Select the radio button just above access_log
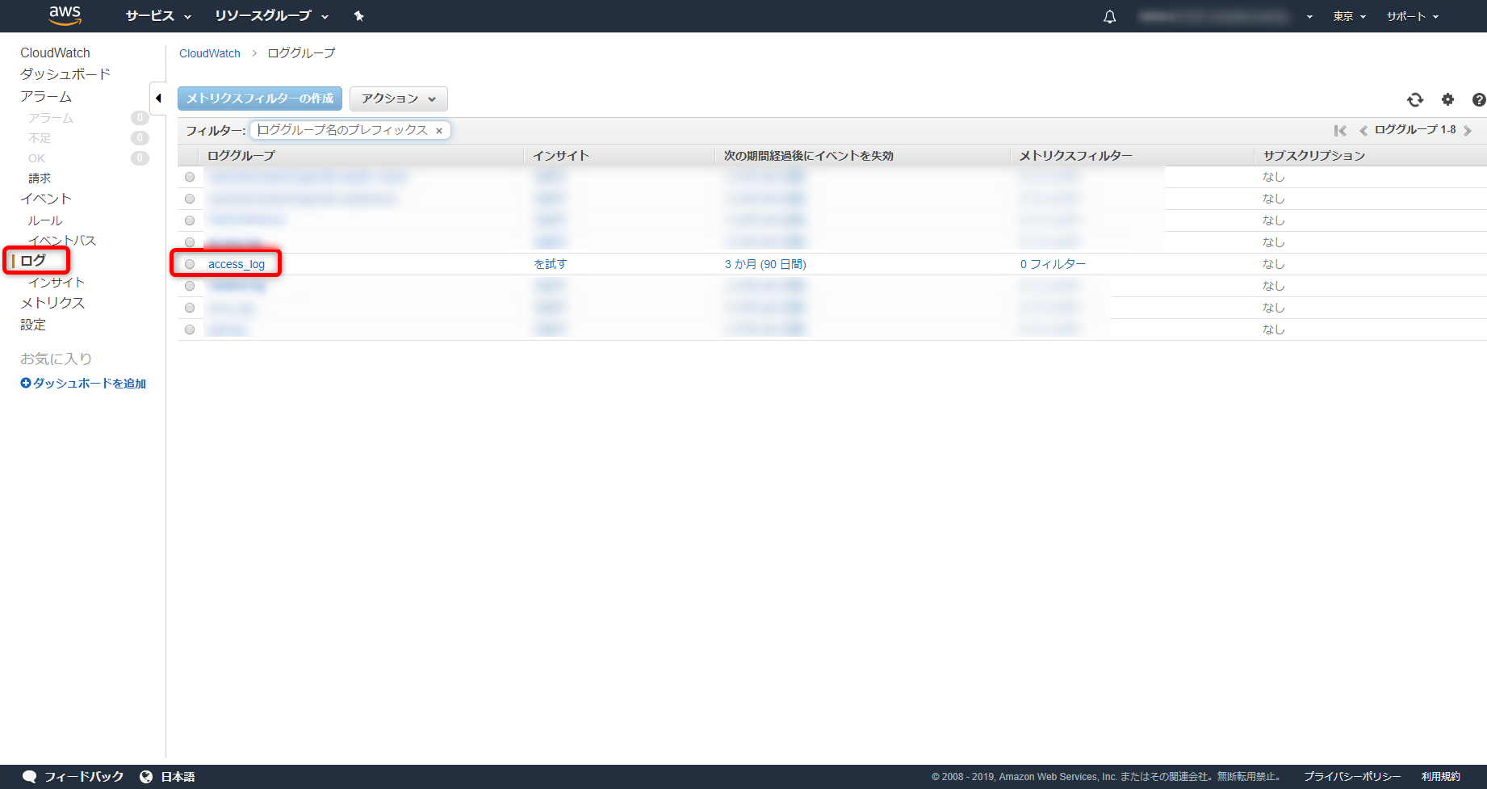Screen dimensions: 1487x789 click(190, 242)
